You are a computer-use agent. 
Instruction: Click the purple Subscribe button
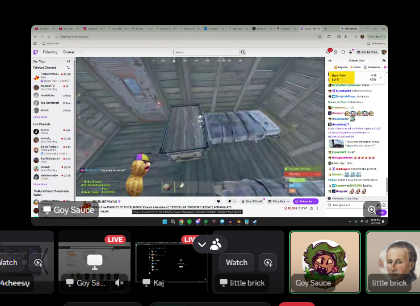pyautogui.click(x=305, y=201)
